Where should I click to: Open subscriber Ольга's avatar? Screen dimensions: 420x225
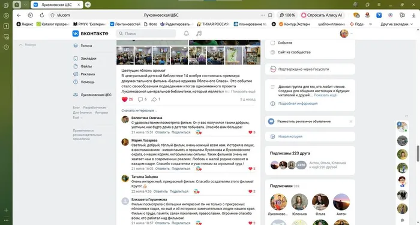[320, 202]
